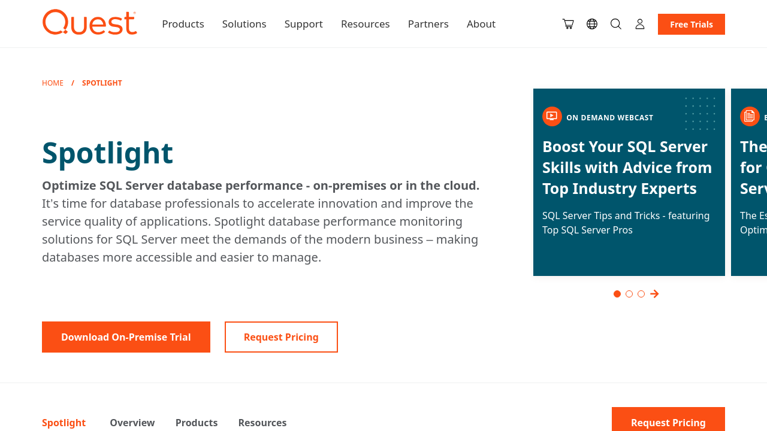This screenshot has width=767, height=431.
Task: Advance carousel with the right arrow
Action: [x=654, y=294]
